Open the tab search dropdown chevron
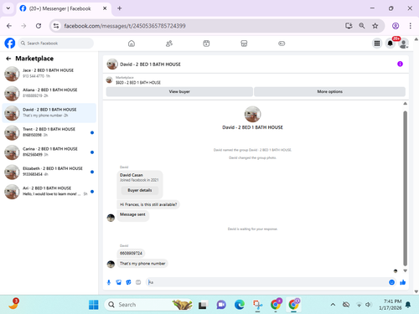The image size is (419, 314). [x=8, y=8]
